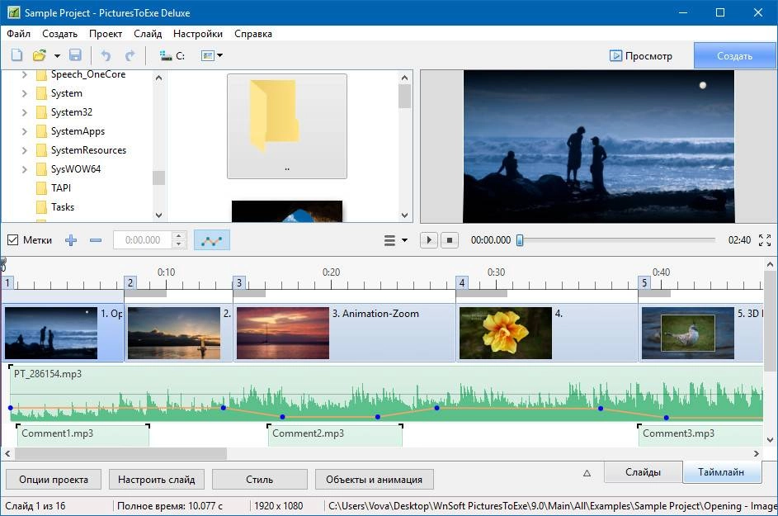Click the preview position slider handle
This screenshot has height=516, width=778.
[x=520, y=240]
